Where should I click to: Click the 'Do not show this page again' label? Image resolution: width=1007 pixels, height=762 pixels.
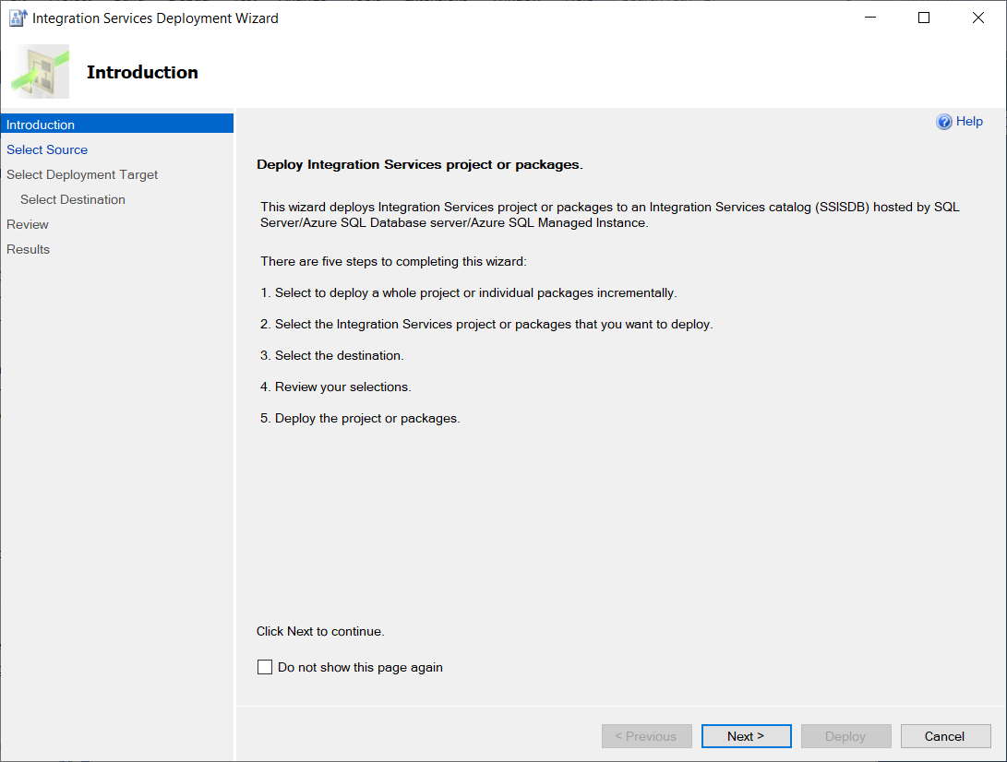(360, 667)
